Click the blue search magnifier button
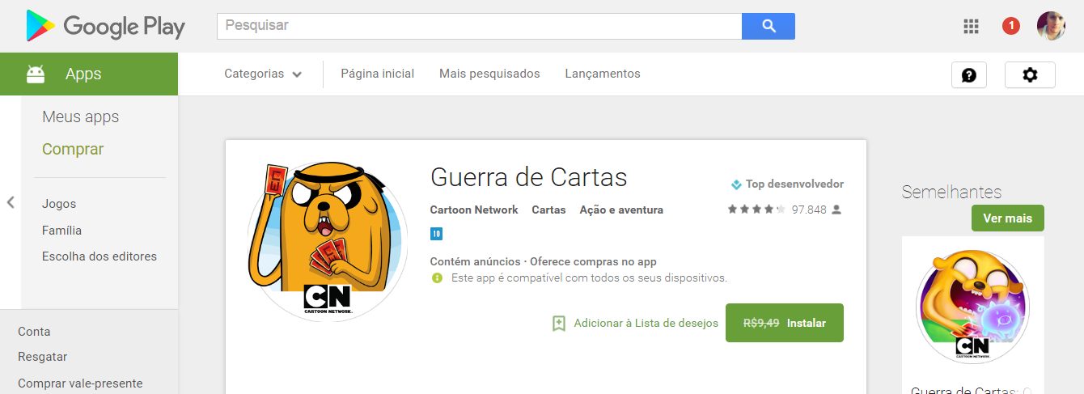The height and width of the screenshot is (394, 1084). (769, 26)
